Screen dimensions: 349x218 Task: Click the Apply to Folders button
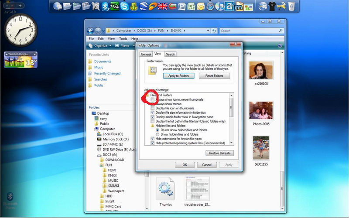178,76
